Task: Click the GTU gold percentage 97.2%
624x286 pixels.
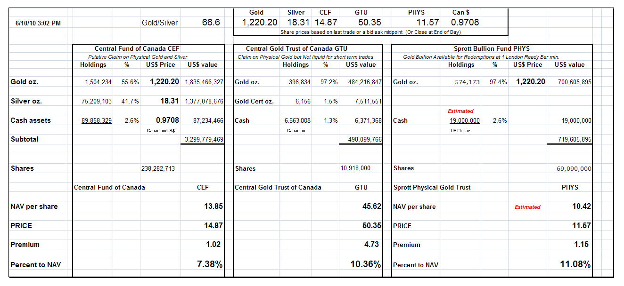Action: [x=329, y=82]
